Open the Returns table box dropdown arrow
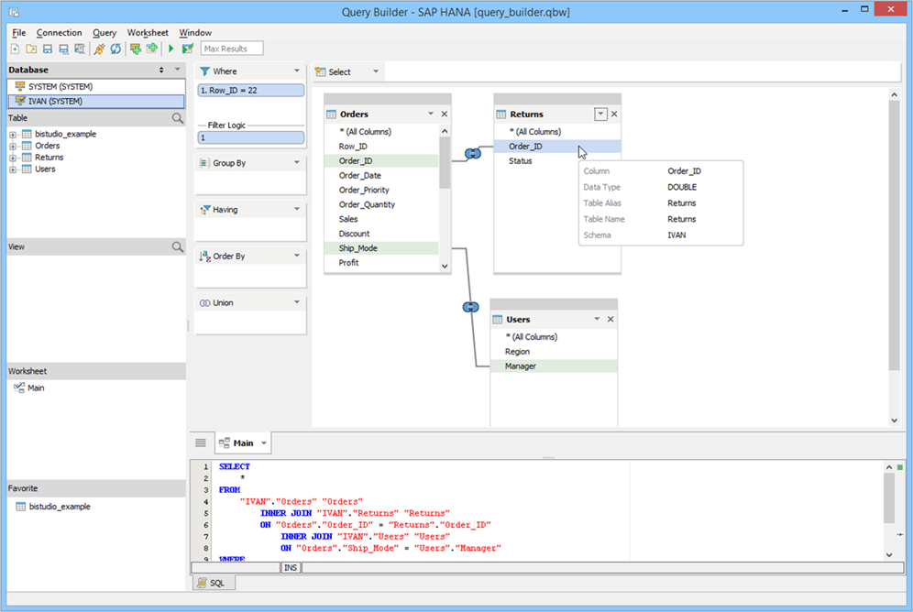Image resolution: width=913 pixels, height=612 pixels. click(600, 114)
